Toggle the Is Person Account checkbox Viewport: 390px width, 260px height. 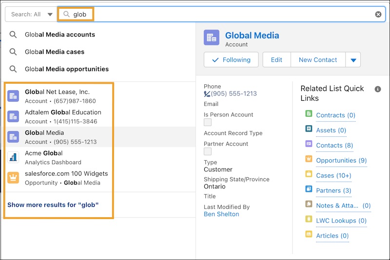[208, 123]
